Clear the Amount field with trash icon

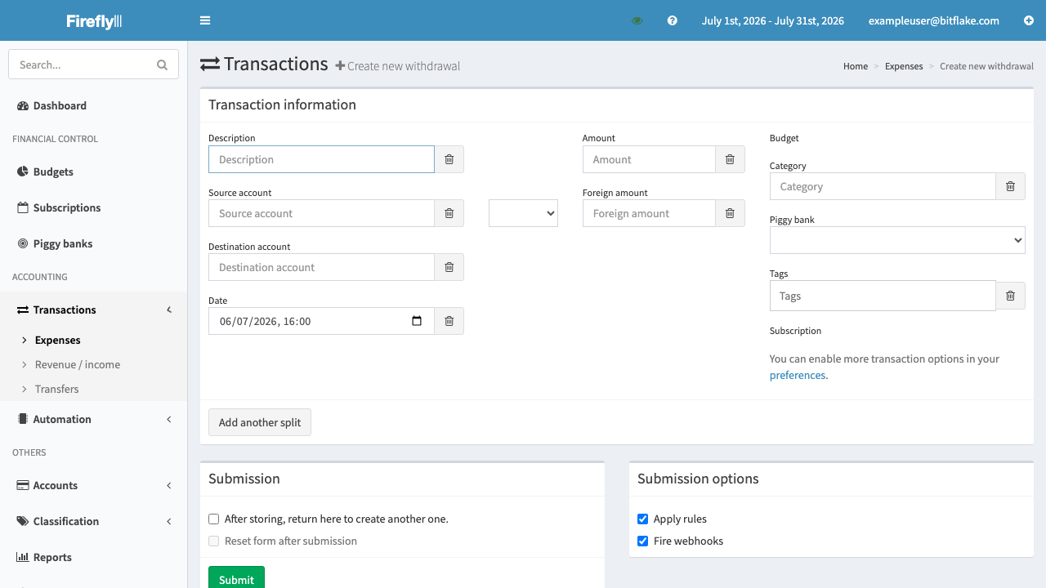pyautogui.click(x=730, y=159)
